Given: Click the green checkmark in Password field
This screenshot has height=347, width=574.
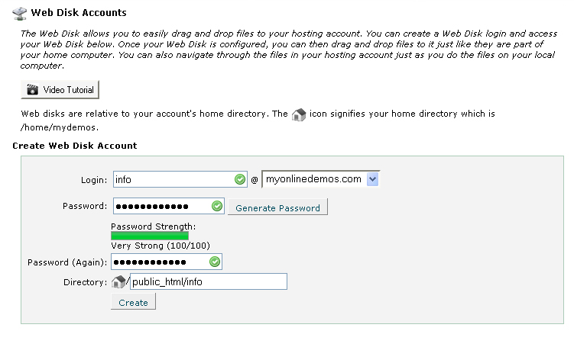Looking at the screenshot, I should click(x=217, y=206).
